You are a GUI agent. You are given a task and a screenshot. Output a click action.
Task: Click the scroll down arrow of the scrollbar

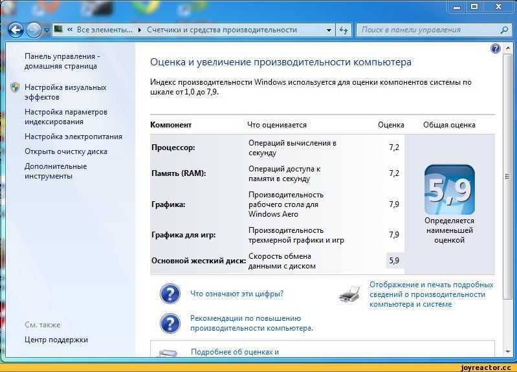[508, 352]
